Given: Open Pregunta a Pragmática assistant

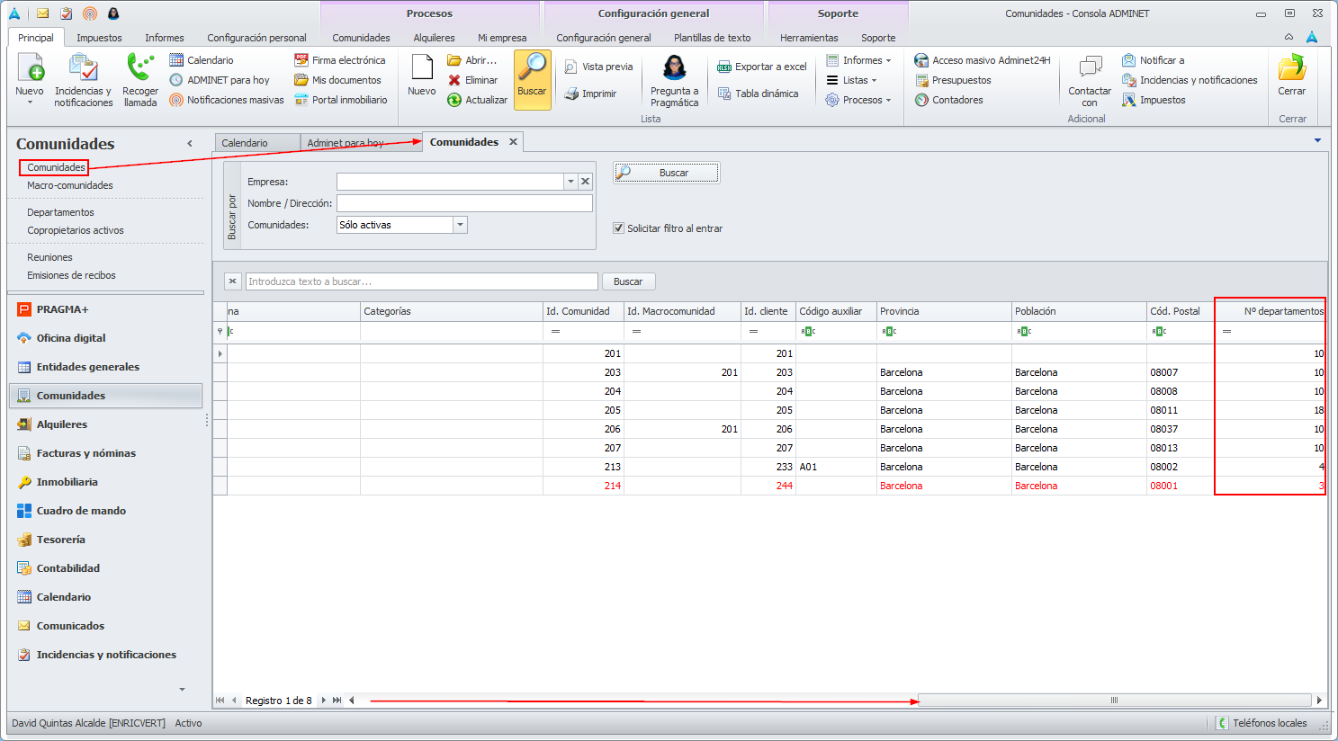Looking at the screenshot, I should [x=674, y=81].
